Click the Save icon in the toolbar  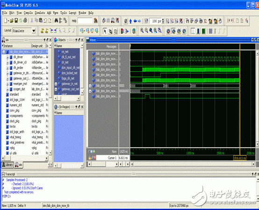coord(16,21)
